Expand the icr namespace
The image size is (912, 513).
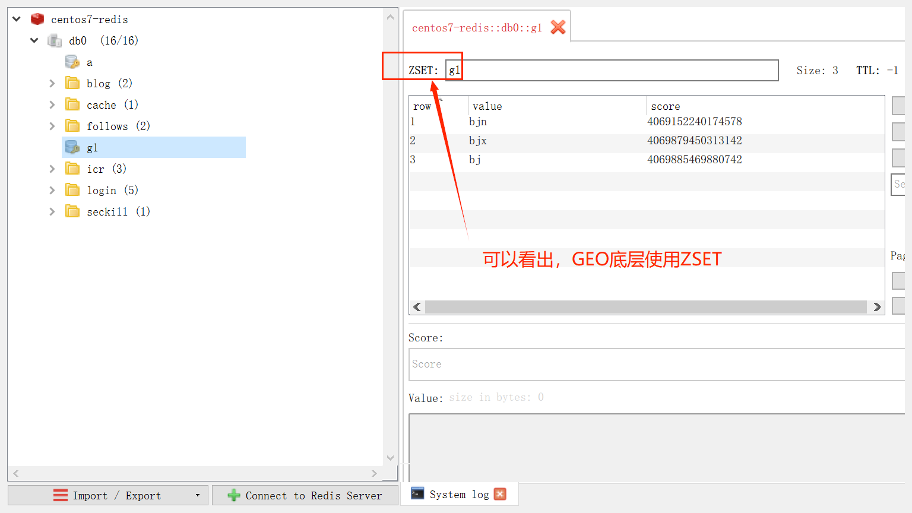(x=52, y=169)
